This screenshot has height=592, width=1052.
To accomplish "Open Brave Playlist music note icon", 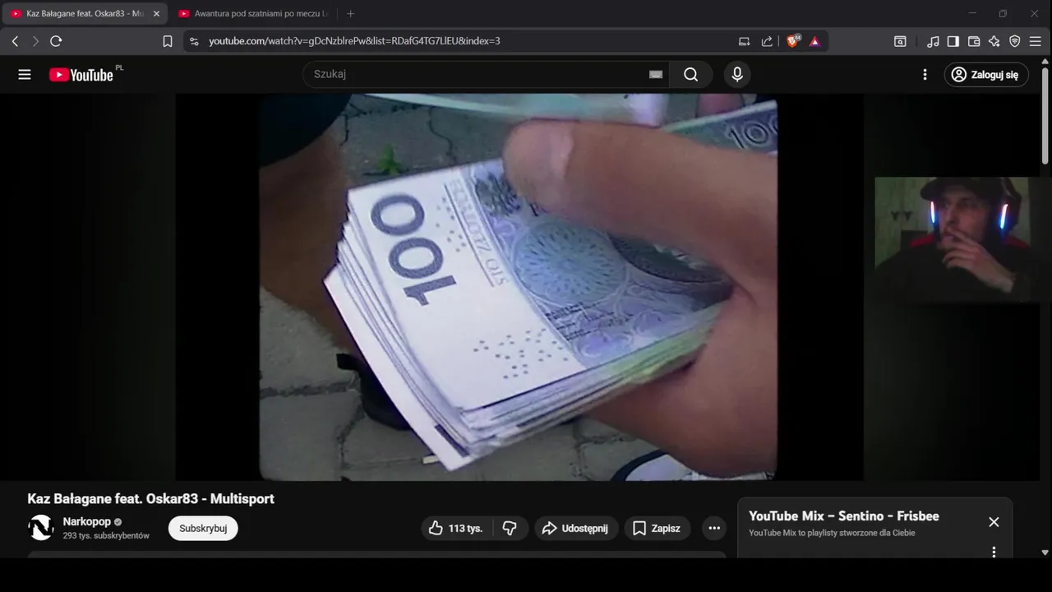I will [933, 41].
